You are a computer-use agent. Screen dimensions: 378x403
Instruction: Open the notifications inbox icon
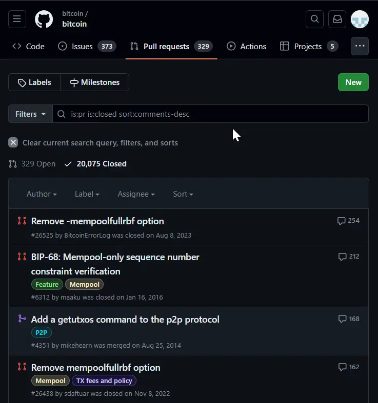[337, 19]
